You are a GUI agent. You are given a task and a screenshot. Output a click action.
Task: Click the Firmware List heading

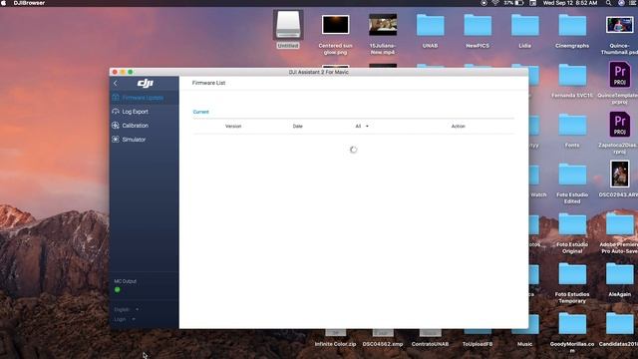tap(208, 83)
